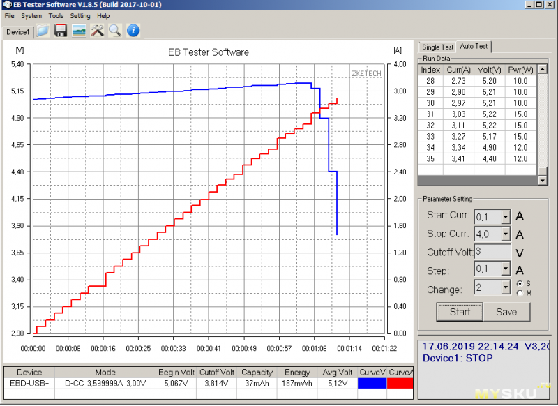
Task: Open the Tools menu
Action: click(56, 16)
